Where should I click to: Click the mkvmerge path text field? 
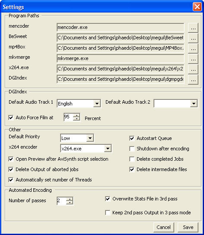[x=121, y=58]
